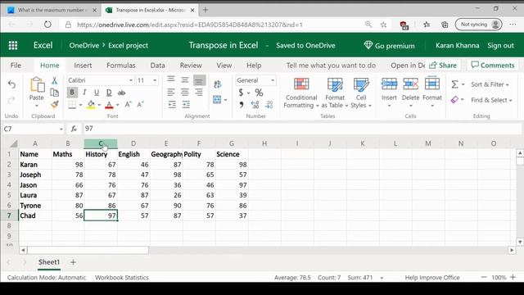Open Cell Styles gallery
524x295 pixels.
click(361, 93)
